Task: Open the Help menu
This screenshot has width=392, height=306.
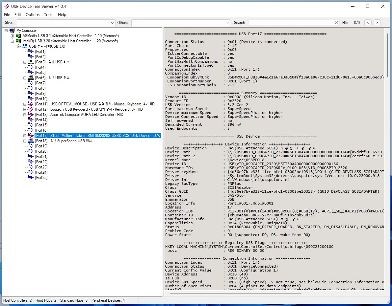Action: coord(62,15)
